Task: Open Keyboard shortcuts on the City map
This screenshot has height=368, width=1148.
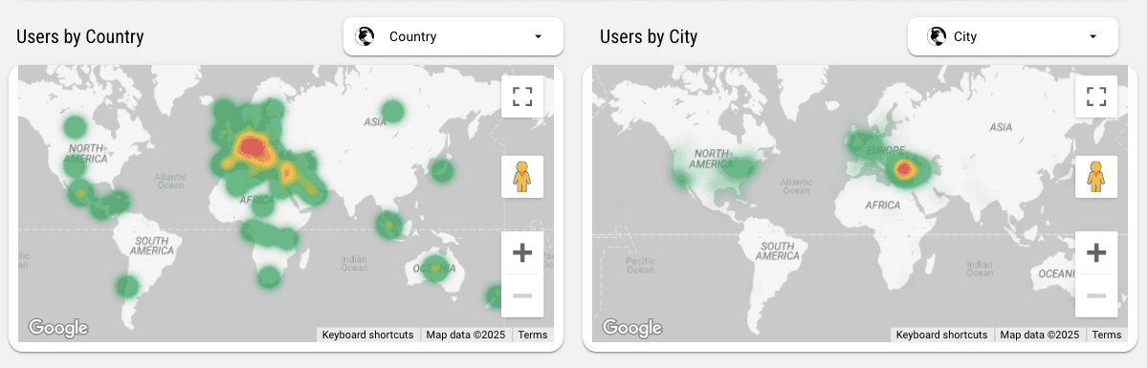Action: click(941, 335)
